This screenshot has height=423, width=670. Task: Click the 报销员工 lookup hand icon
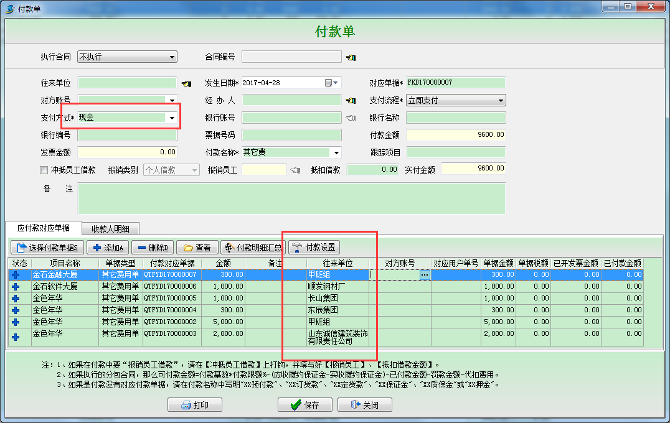click(x=295, y=169)
